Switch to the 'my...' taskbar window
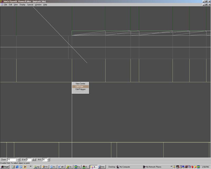The height and width of the screenshot is (169, 211). (37, 167)
